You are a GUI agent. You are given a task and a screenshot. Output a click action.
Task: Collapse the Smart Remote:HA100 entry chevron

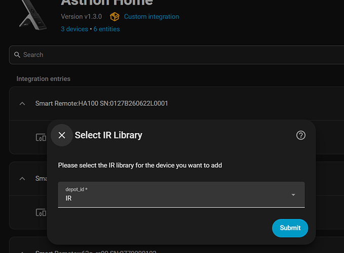(x=22, y=104)
